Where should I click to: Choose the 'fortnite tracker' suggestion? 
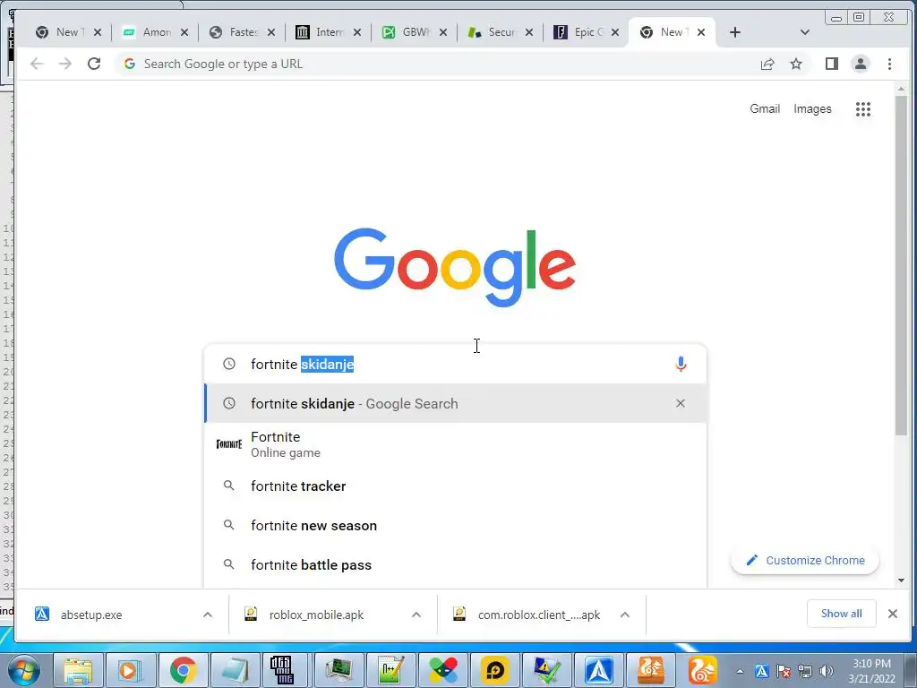[455, 486]
